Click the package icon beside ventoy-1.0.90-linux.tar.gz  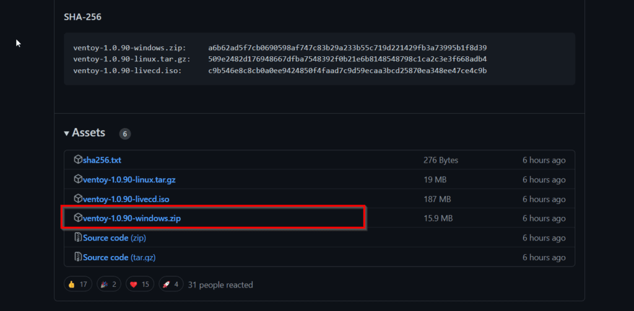78,179
